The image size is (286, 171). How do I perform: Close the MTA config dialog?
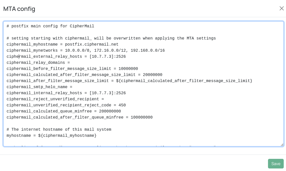point(281,8)
